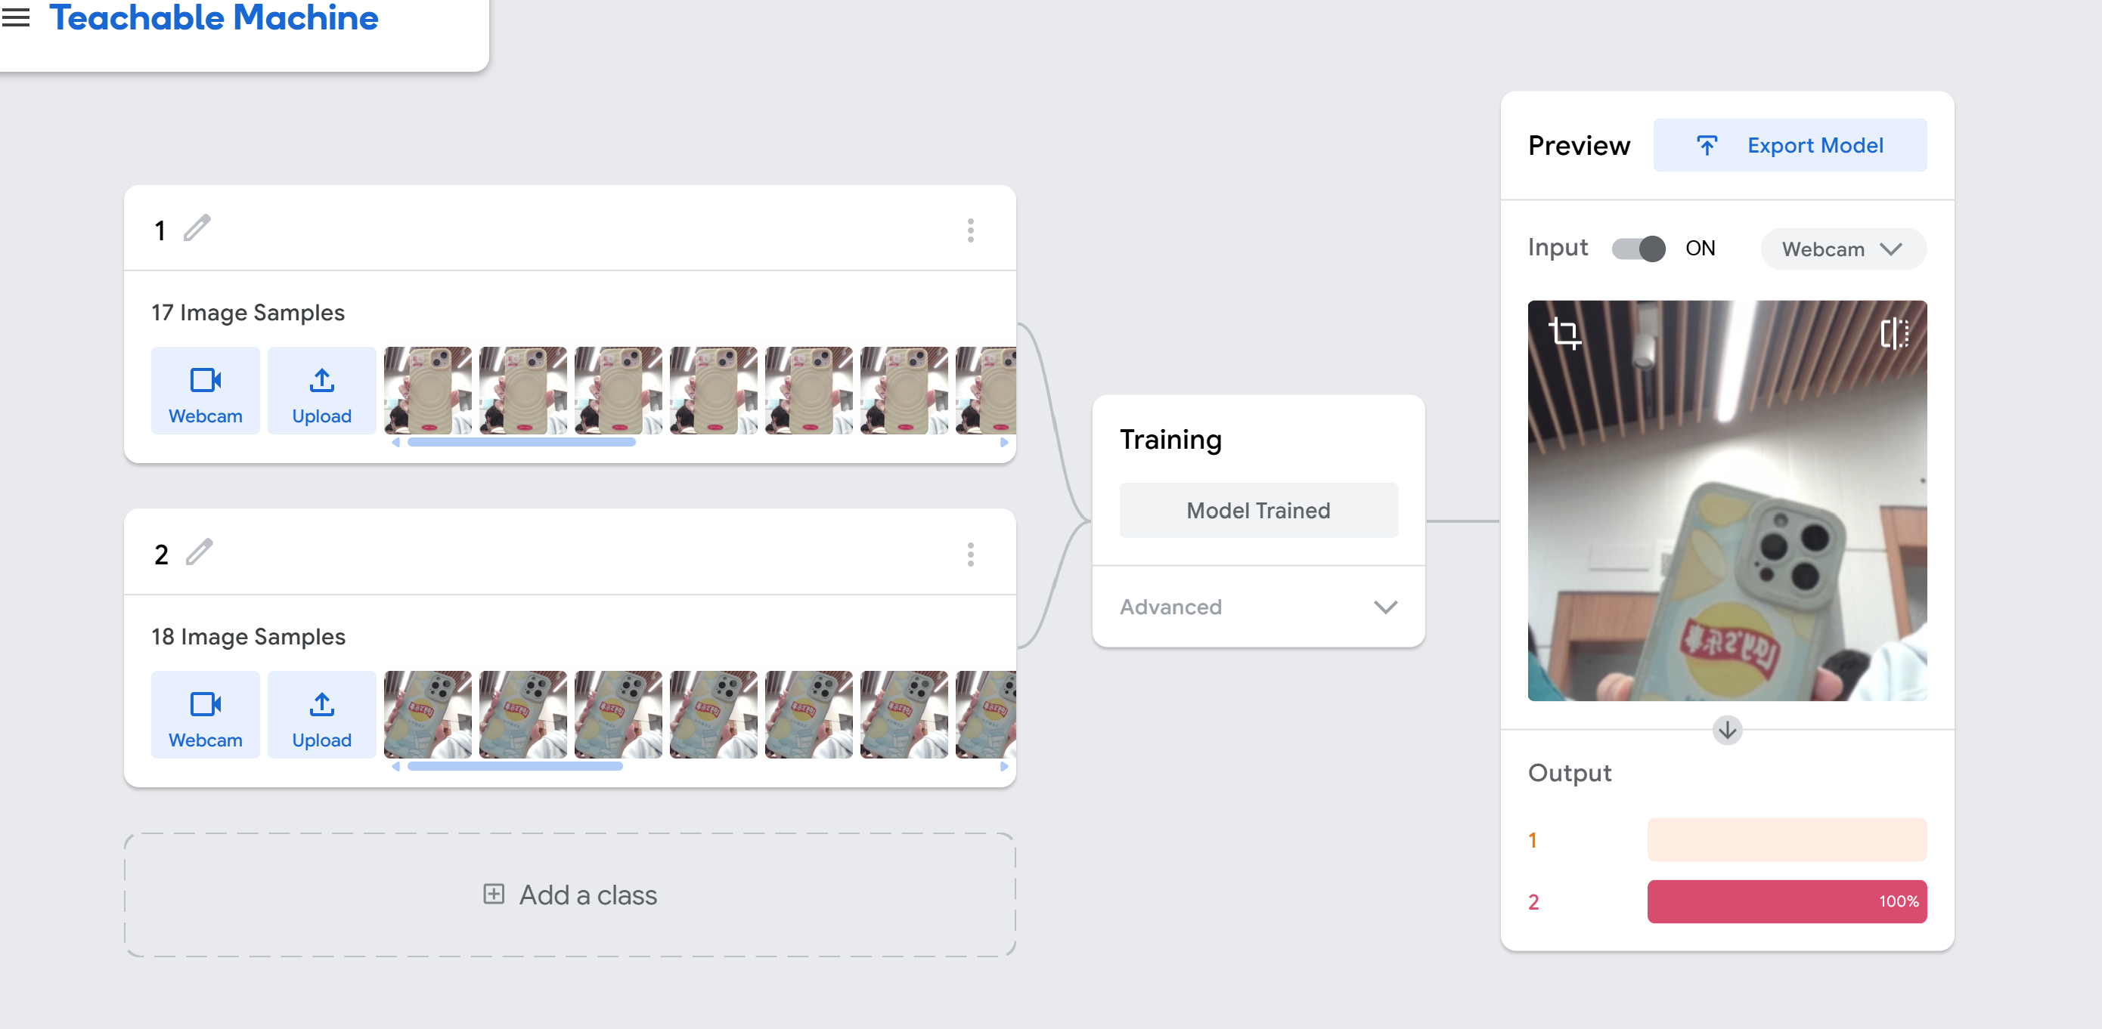Rename class 2 with pencil icon

coord(199,552)
